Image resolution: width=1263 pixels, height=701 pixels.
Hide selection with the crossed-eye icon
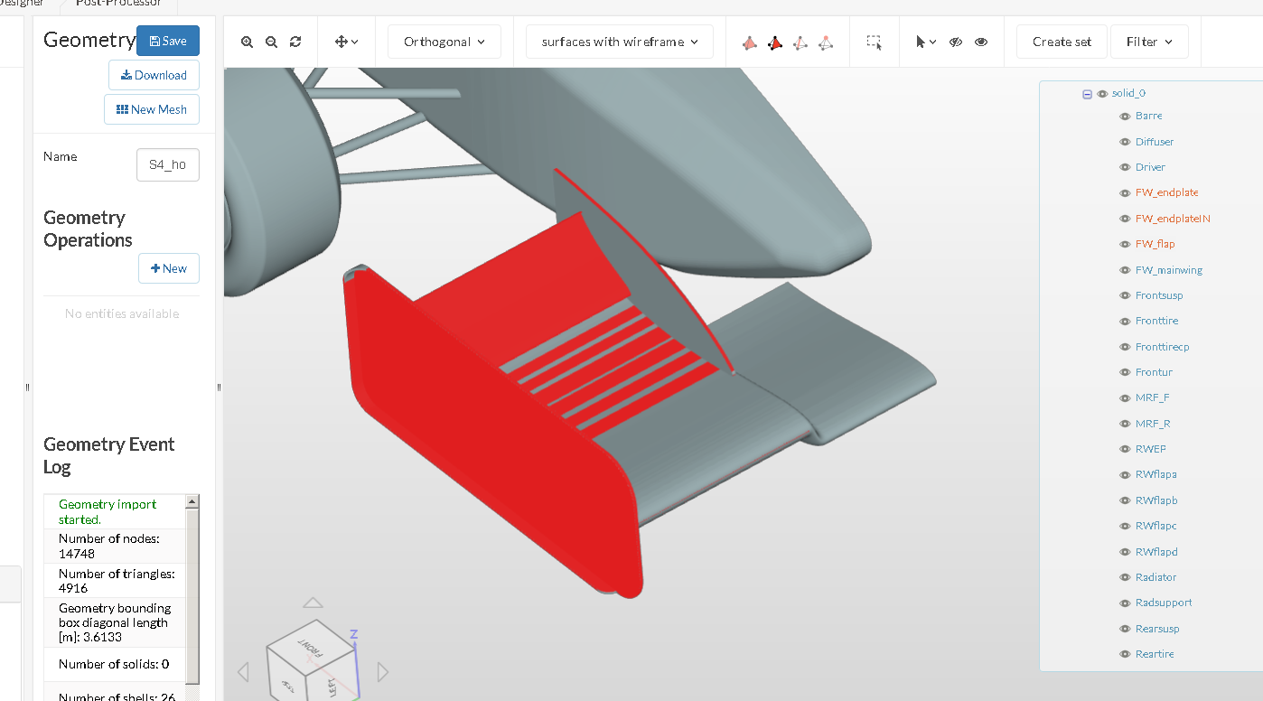956,42
